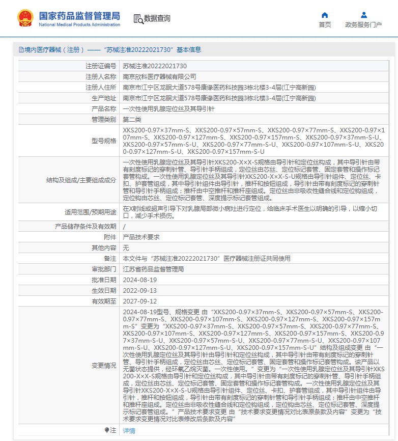Select the 产品储存条件及有效期 label

coord(86,227)
